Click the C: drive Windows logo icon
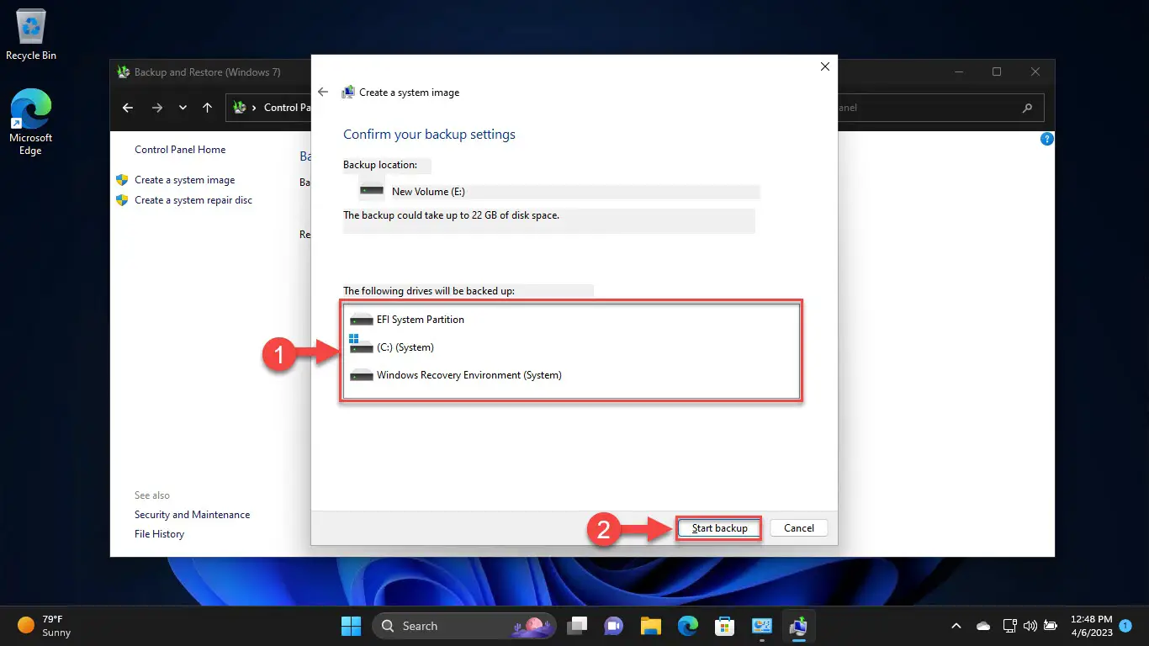The image size is (1149, 646). 354,340
